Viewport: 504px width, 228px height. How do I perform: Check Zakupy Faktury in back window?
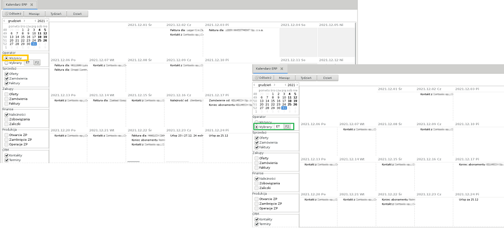6,103
